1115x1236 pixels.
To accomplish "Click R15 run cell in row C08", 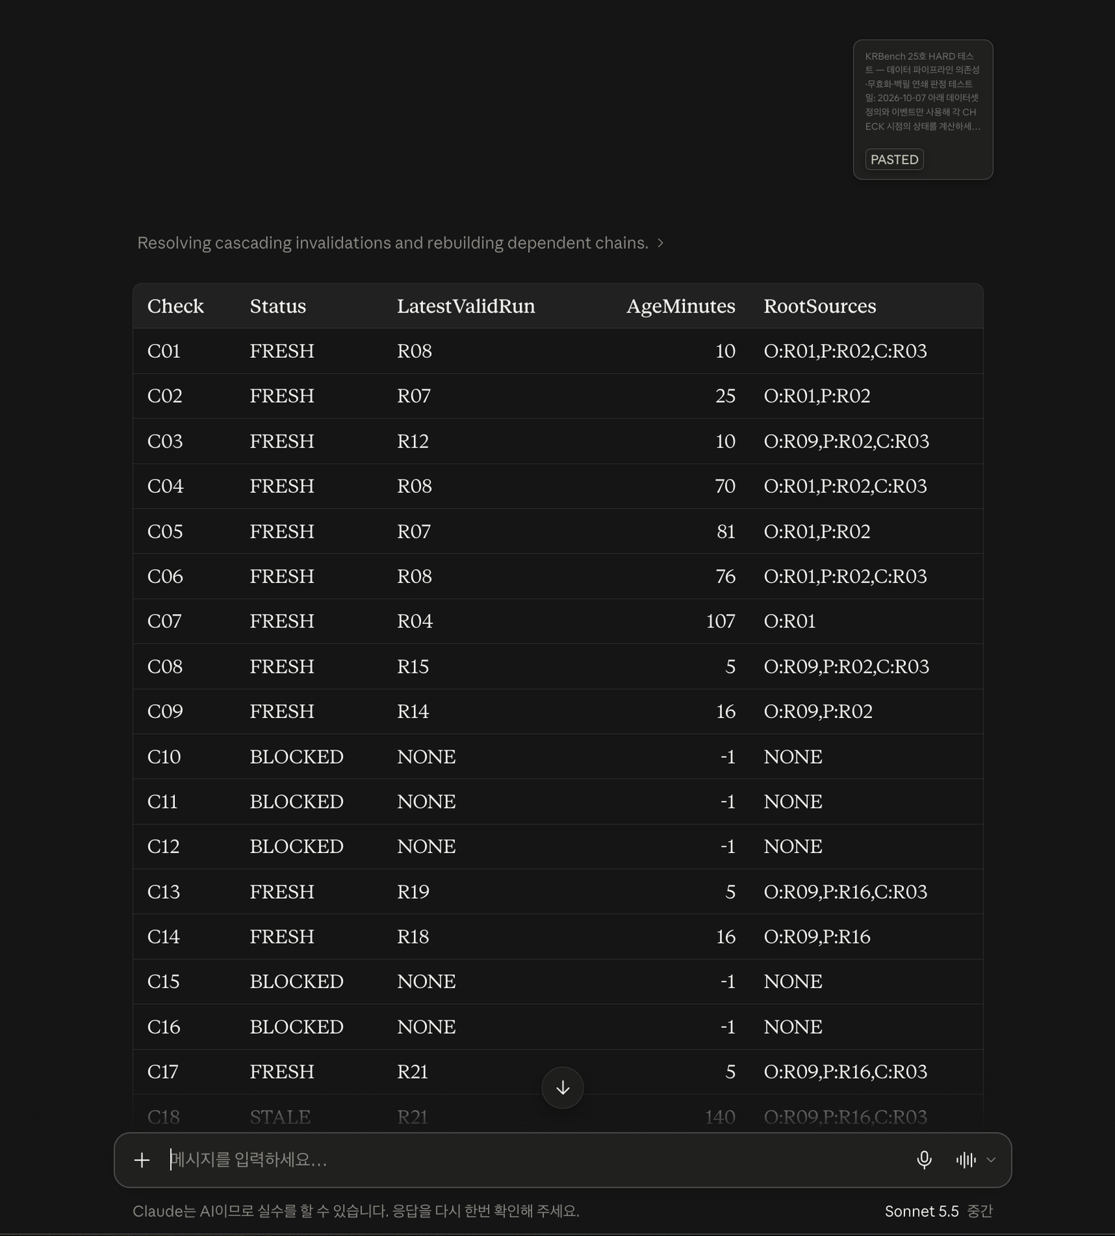I will click(x=413, y=666).
